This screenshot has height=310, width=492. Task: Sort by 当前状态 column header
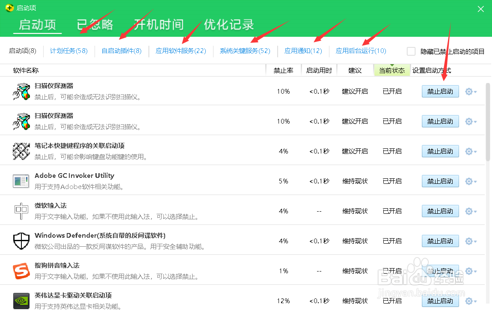point(392,71)
